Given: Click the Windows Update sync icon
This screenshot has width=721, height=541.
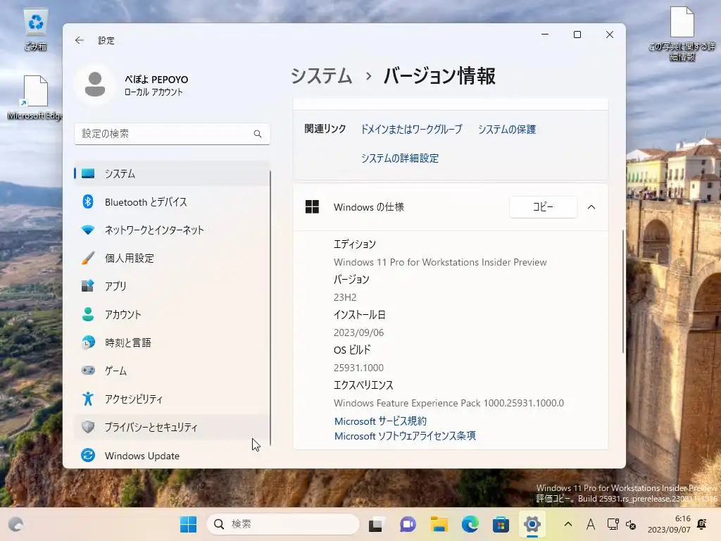Looking at the screenshot, I should pos(88,456).
